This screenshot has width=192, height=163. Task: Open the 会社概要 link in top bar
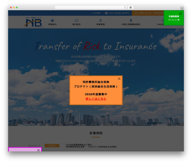pos(96,13)
